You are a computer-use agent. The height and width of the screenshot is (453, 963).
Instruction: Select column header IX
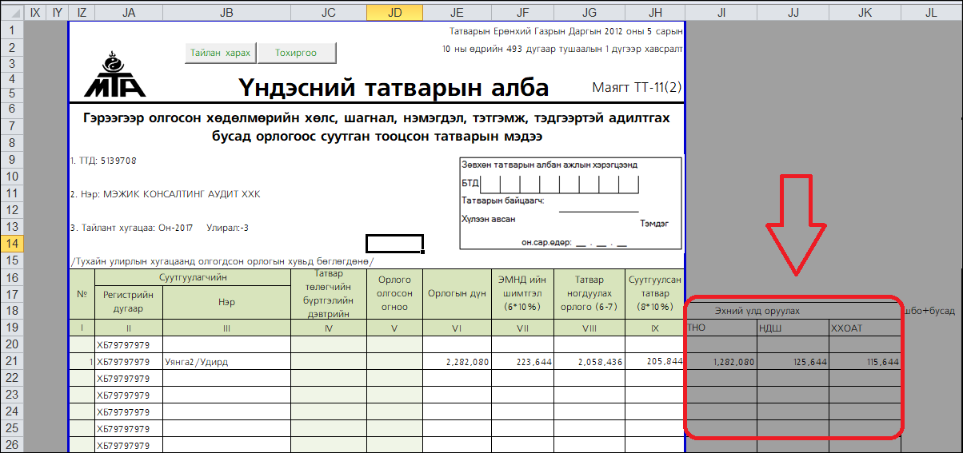click(x=35, y=13)
